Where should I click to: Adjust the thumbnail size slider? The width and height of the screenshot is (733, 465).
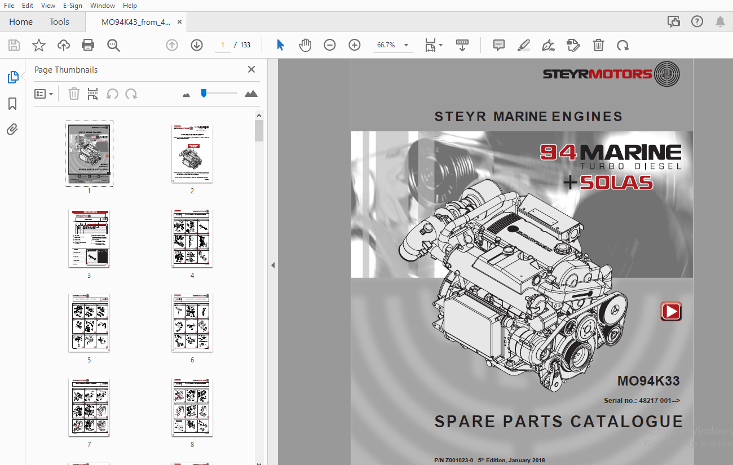[x=204, y=93]
